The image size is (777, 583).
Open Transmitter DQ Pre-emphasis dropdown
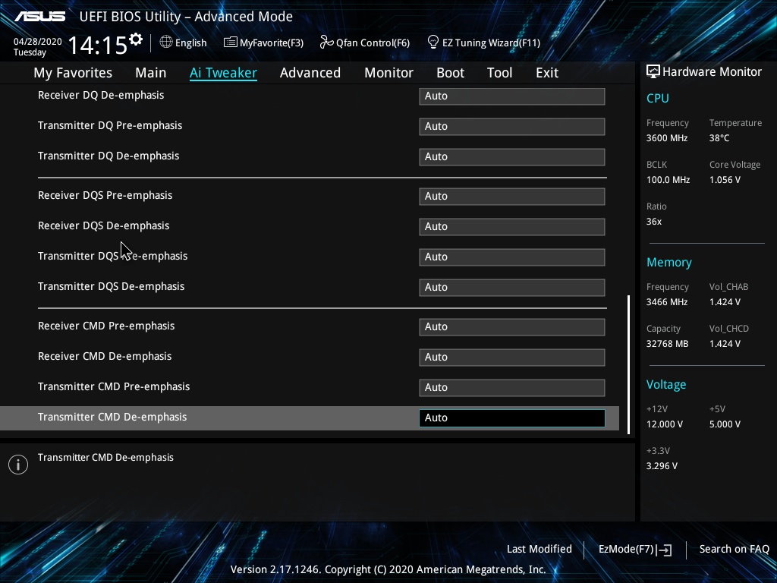click(512, 127)
